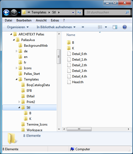Viewport: 133px width, 154px height.
Task: Open the Datei menu
Action: pyautogui.click(x=8, y=20)
